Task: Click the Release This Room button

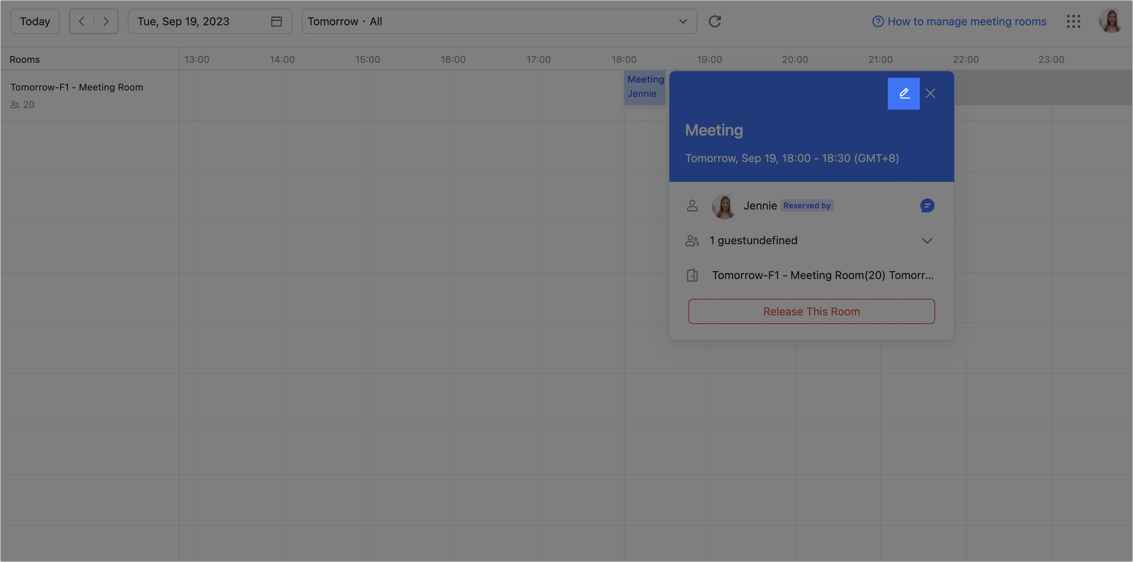Action: pos(811,311)
